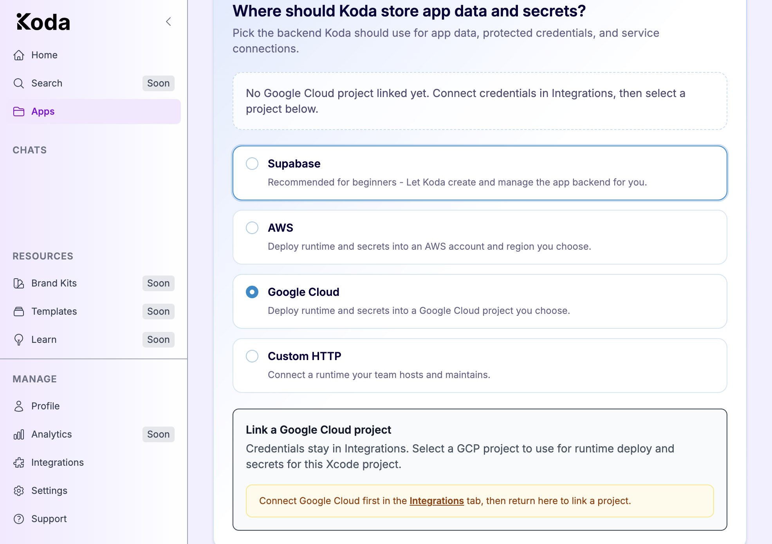Open the Search menu item
This screenshot has height=544, width=772.
click(94, 83)
